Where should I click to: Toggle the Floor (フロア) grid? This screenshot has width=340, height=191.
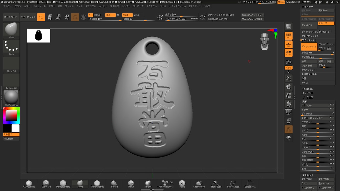(x=288, y=44)
